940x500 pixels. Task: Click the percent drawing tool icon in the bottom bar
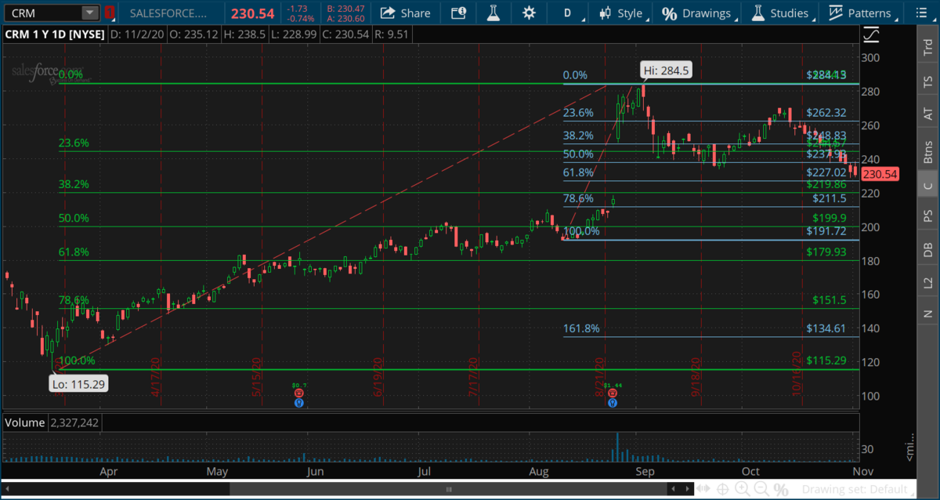(x=781, y=490)
